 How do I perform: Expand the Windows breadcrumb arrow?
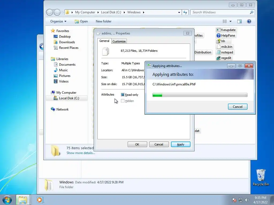pos(144,12)
